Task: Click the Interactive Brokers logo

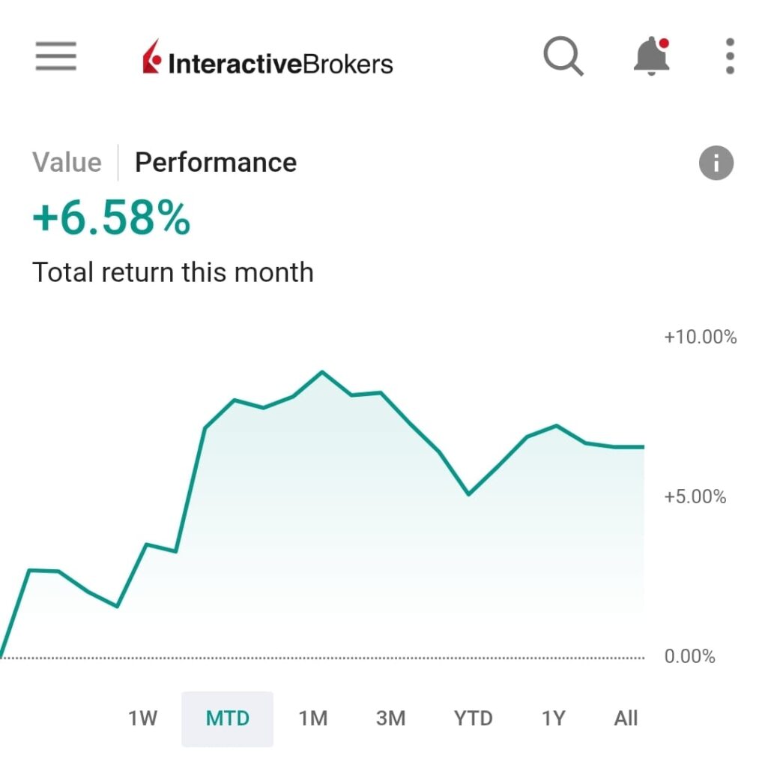Action: [267, 61]
